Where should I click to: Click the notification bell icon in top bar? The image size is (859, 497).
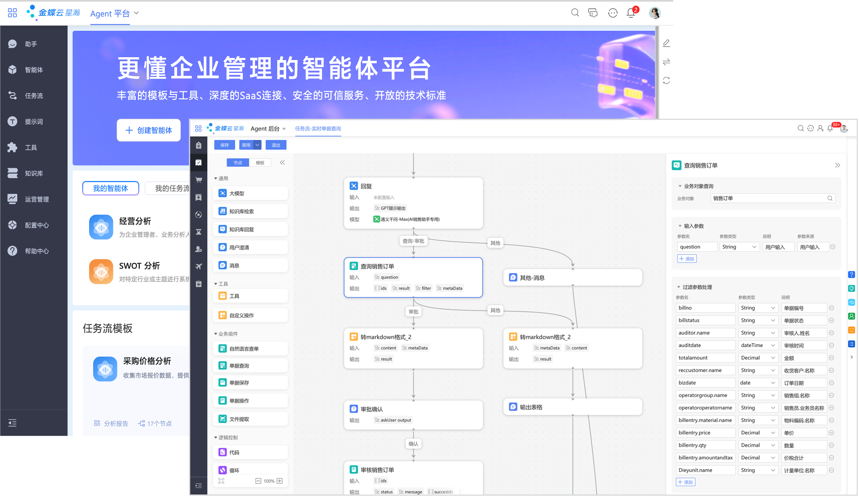631,13
